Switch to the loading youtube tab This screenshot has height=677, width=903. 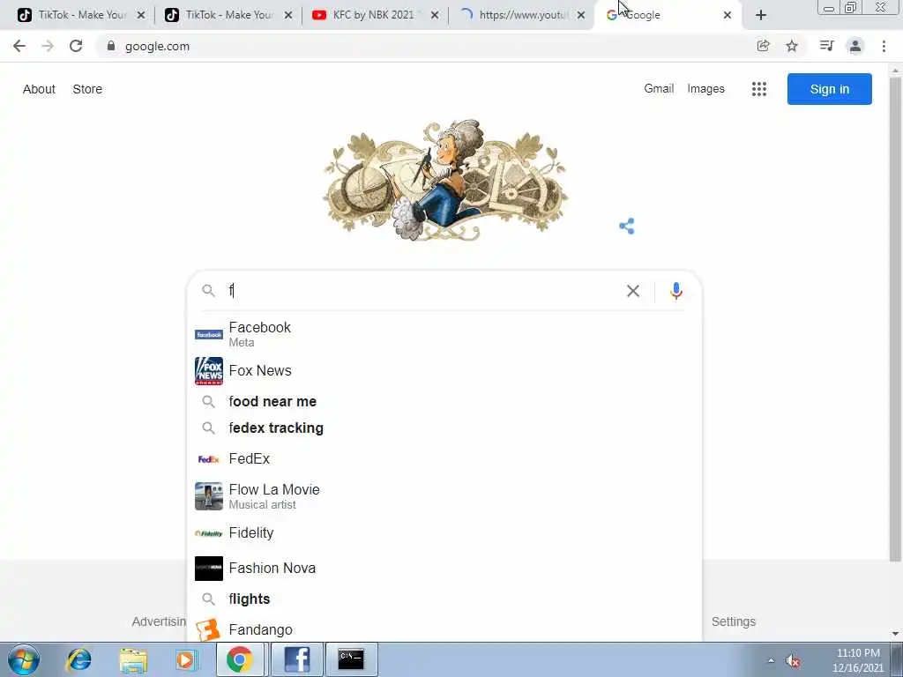click(x=521, y=15)
